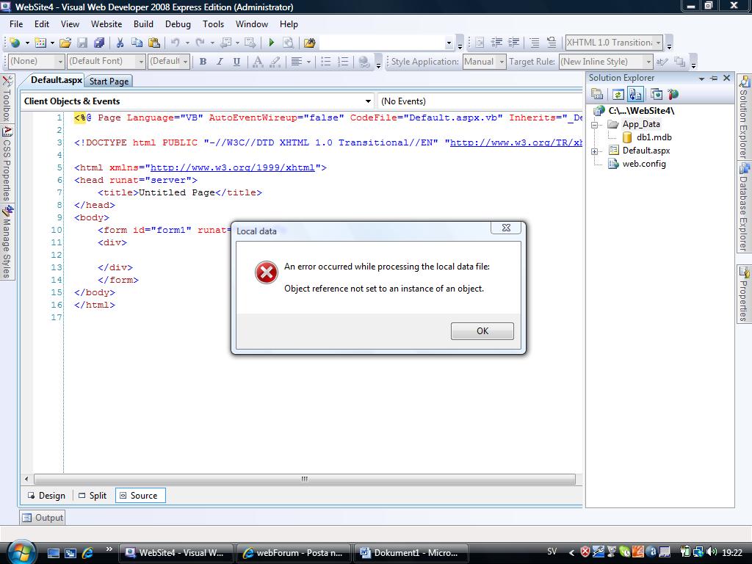Open the Tools menu

tap(213, 24)
